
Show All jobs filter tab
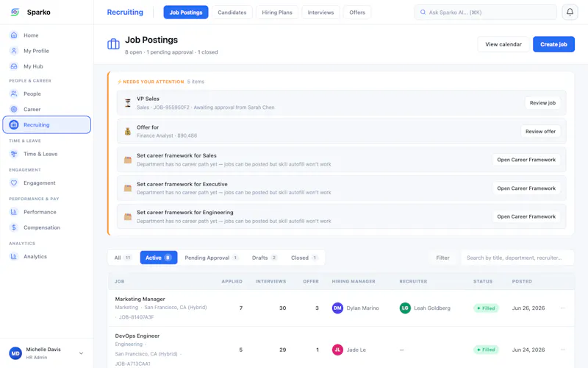pyautogui.click(x=123, y=258)
